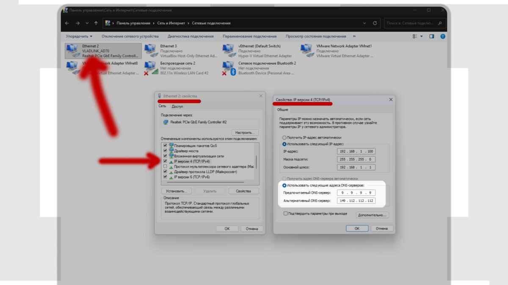
Task: Check Протокол мультиплексора сетевого адаптера
Action: [x=165, y=167]
